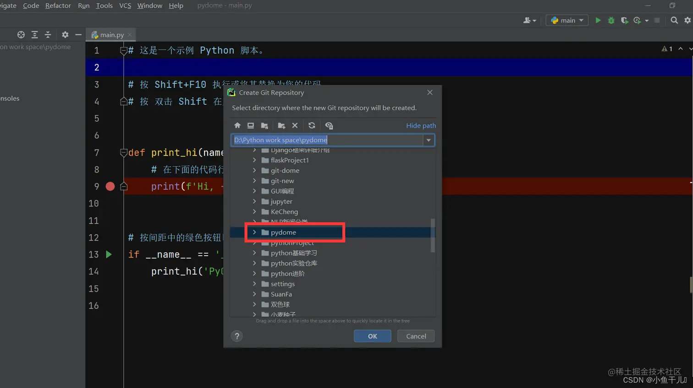Expand the pydome folder in tree
This screenshot has height=388, width=693.
point(254,232)
